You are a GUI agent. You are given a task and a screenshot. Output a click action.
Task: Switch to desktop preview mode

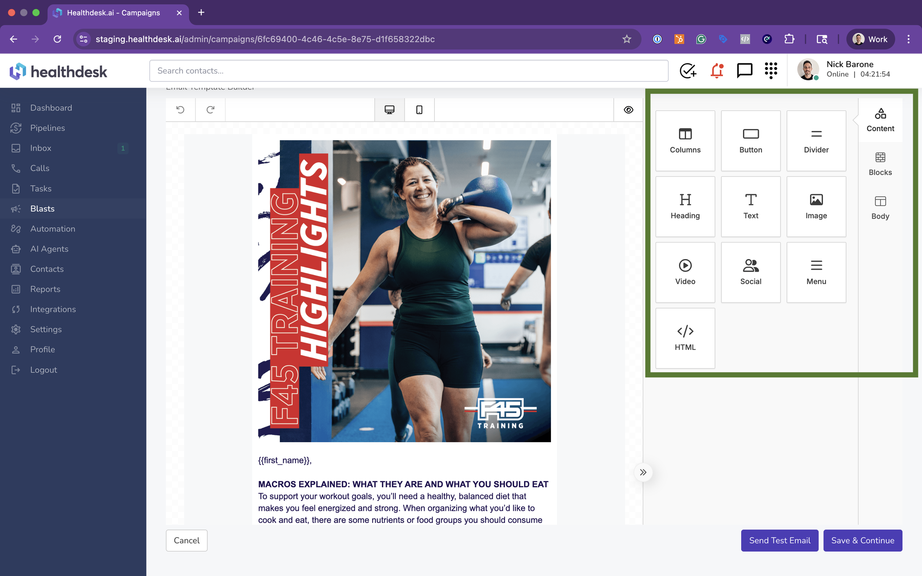click(x=389, y=110)
